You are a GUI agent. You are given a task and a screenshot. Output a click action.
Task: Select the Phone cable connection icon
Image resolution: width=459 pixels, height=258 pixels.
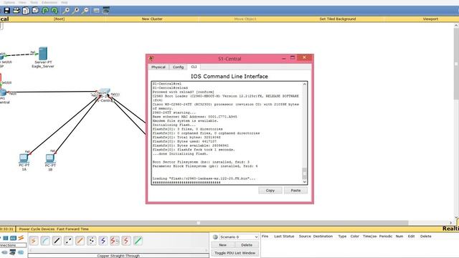pyautogui.click(x=92, y=241)
